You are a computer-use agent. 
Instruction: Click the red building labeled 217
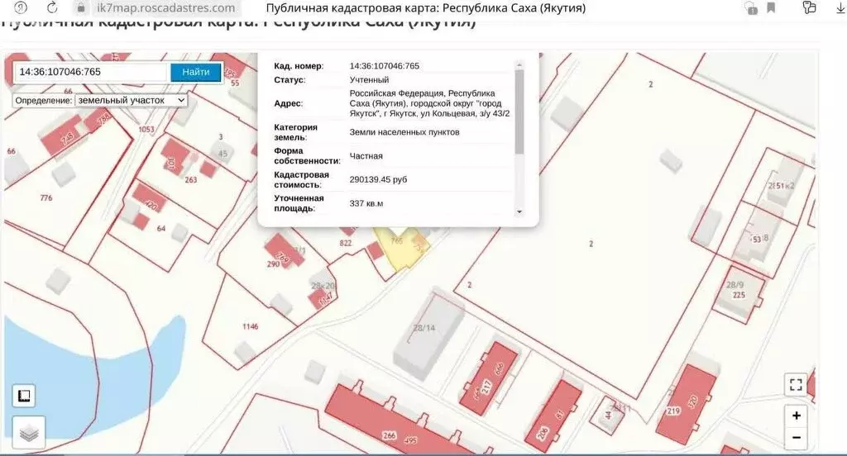(x=487, y=378)
